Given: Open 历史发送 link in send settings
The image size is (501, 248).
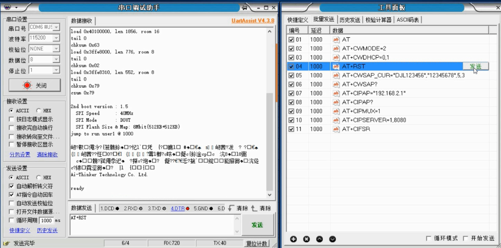Looking at the screenshot, I should pyautogui.click(x=47, y=231).
